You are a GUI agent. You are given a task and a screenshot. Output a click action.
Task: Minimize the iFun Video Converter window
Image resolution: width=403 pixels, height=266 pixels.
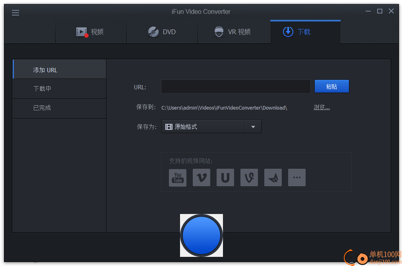tap(368, 11)
